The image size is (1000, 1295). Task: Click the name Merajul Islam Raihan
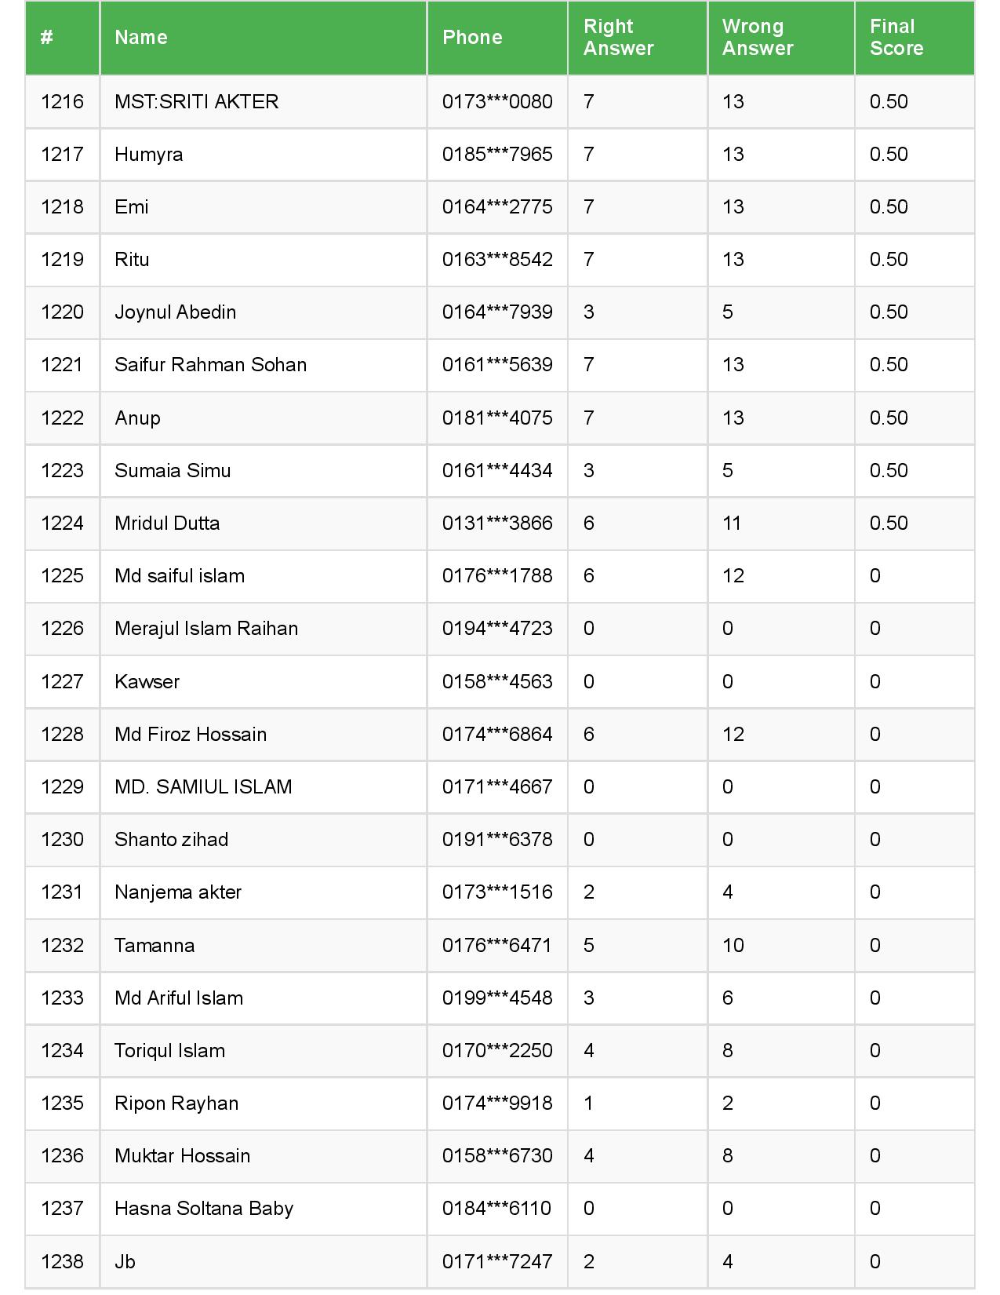[206, 629]
